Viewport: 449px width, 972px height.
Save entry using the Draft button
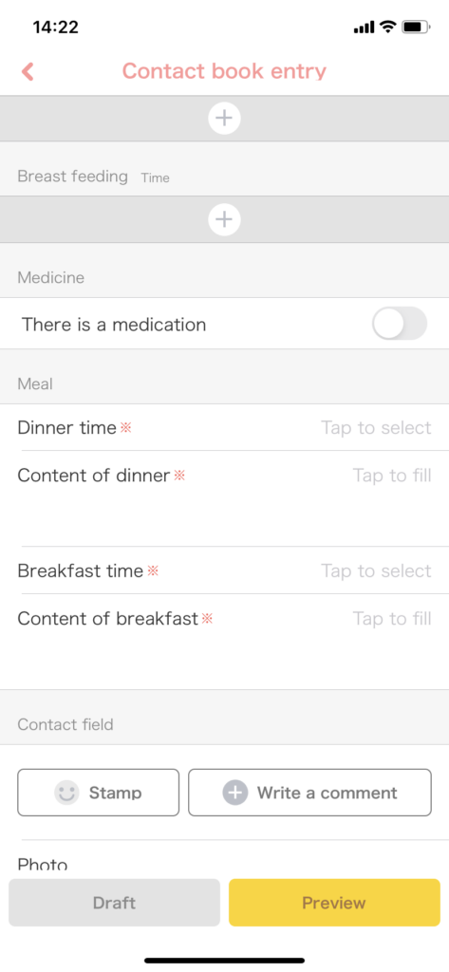114,903
